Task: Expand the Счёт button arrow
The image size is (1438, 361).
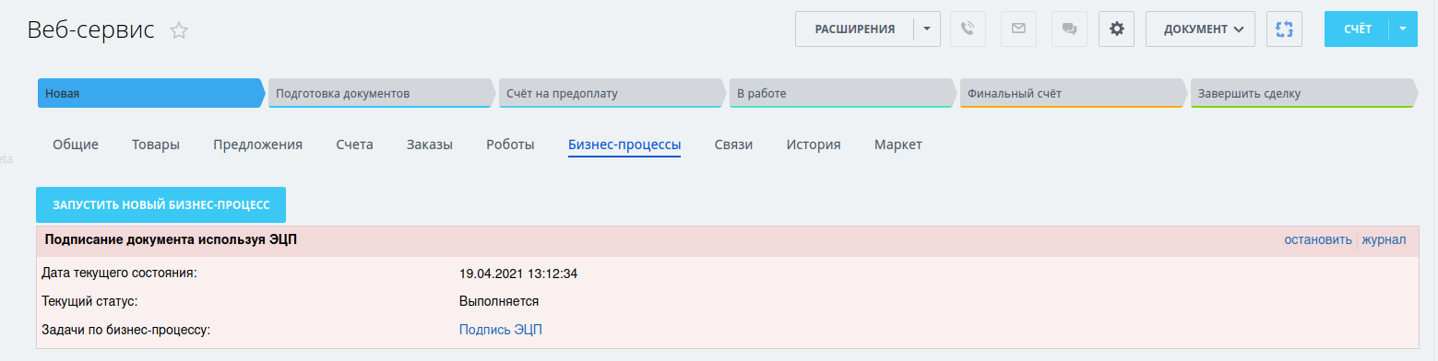Action: [1403, 29]
